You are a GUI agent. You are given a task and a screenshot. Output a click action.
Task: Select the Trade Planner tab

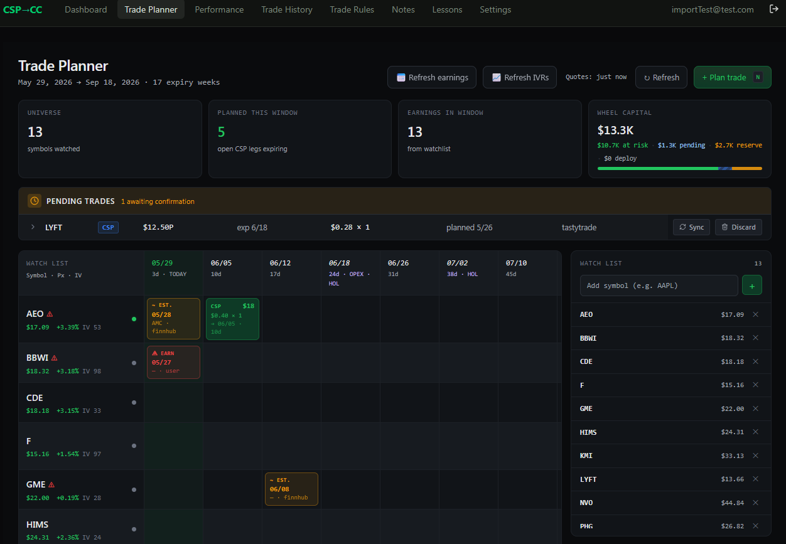tap(151, 9)
